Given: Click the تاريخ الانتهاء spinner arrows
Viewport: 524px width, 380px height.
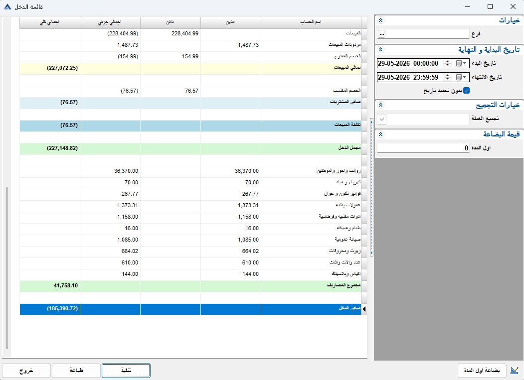Looking at the screenshot, I should tap(448, 77).
